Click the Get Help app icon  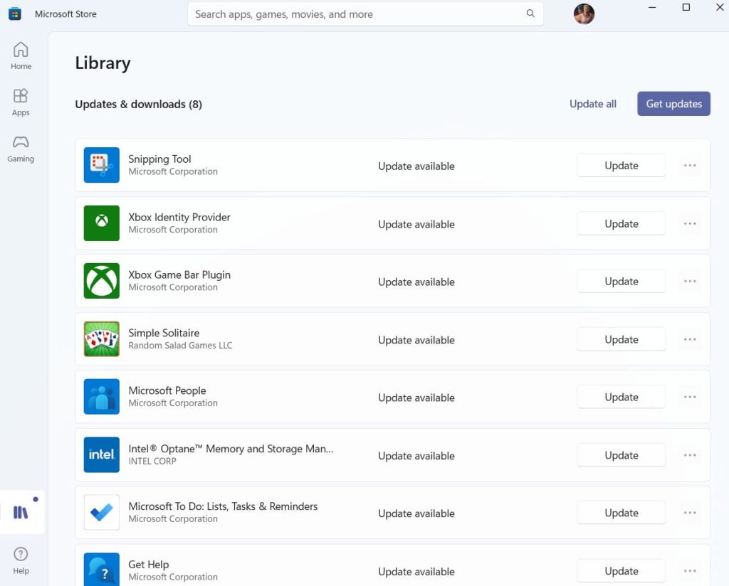101,569
